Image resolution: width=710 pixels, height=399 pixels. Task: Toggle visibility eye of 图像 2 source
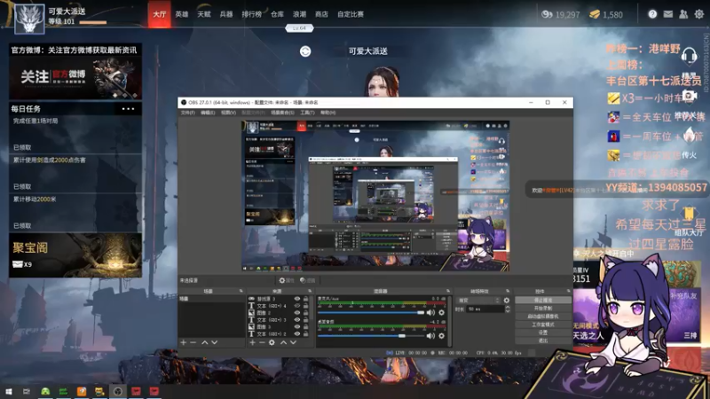click(297, 313)
